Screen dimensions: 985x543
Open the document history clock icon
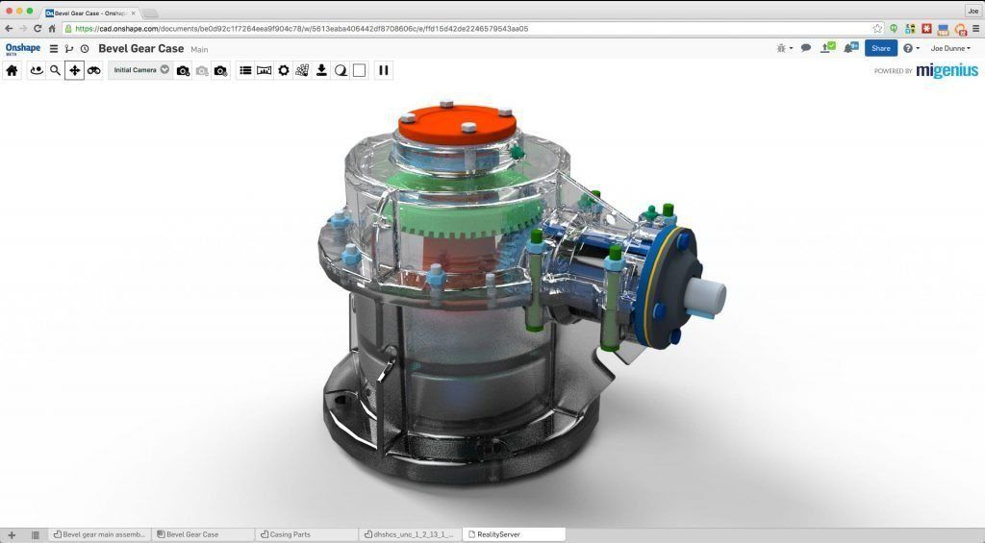click(85, 49)
